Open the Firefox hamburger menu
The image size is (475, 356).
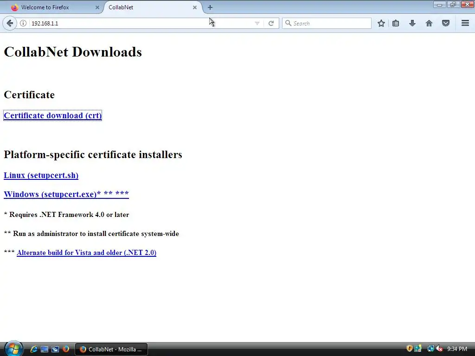coord(465,23)
